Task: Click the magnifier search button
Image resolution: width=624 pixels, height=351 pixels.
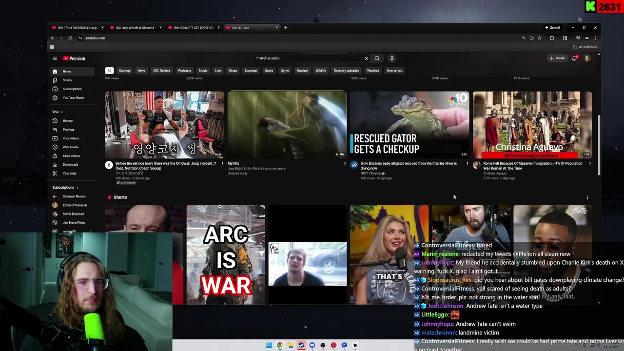Action: point(377,58)
